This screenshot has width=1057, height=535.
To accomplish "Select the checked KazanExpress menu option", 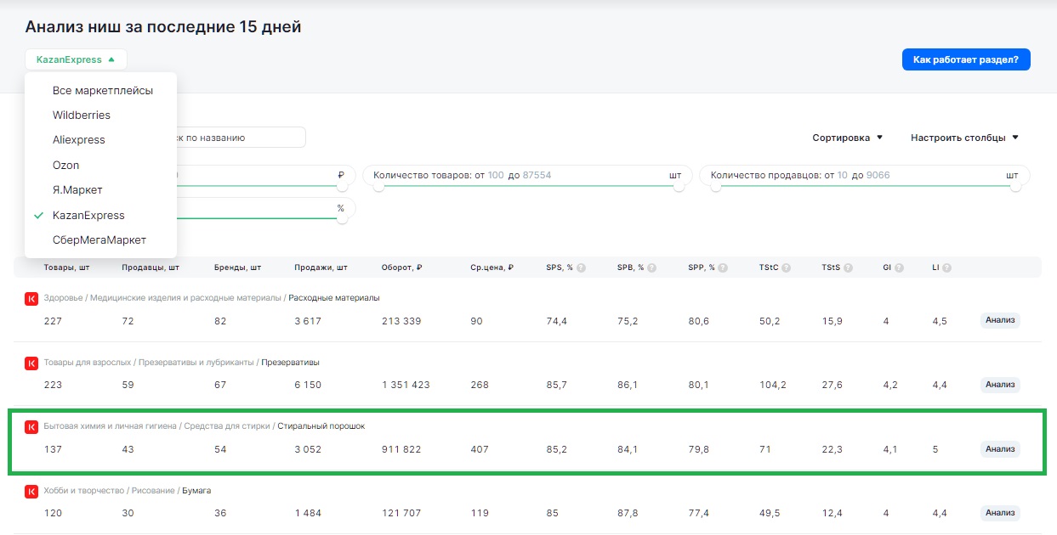I will point(88,215).
